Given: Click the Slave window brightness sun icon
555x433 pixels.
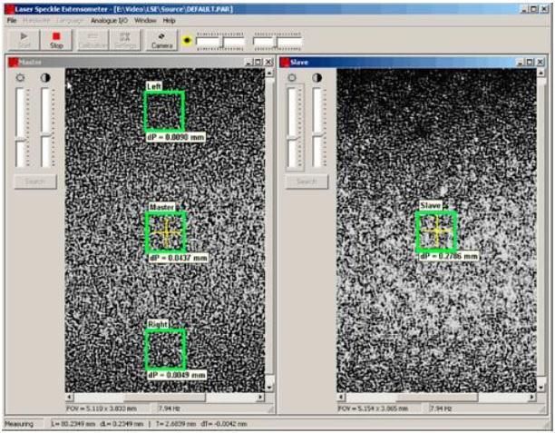Looking at the screenshot, I should (x=292, y=77).
